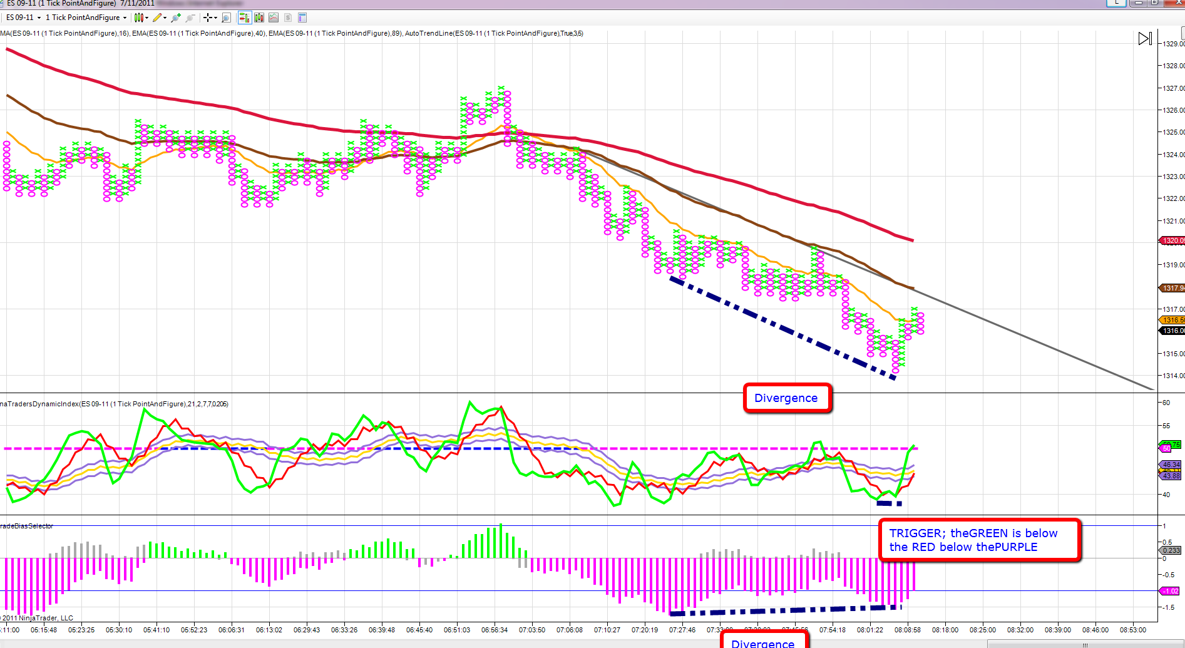
Task: Toggle the chart trader icon
Action: [244, 18]
